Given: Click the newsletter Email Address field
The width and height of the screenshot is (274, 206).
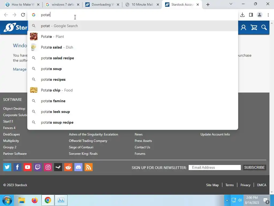Looking at the screenshot, I should click(215, 167).
